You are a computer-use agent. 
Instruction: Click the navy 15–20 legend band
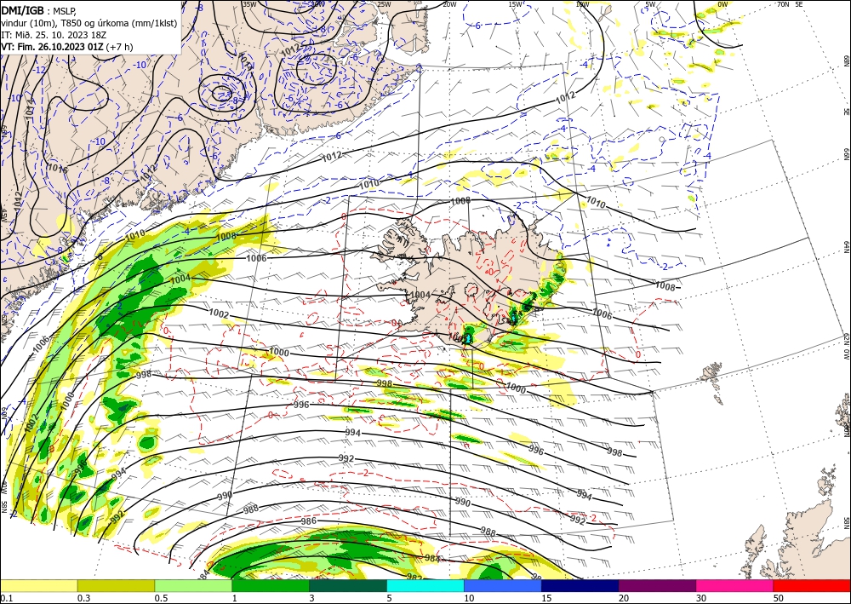tap(580, 585)
